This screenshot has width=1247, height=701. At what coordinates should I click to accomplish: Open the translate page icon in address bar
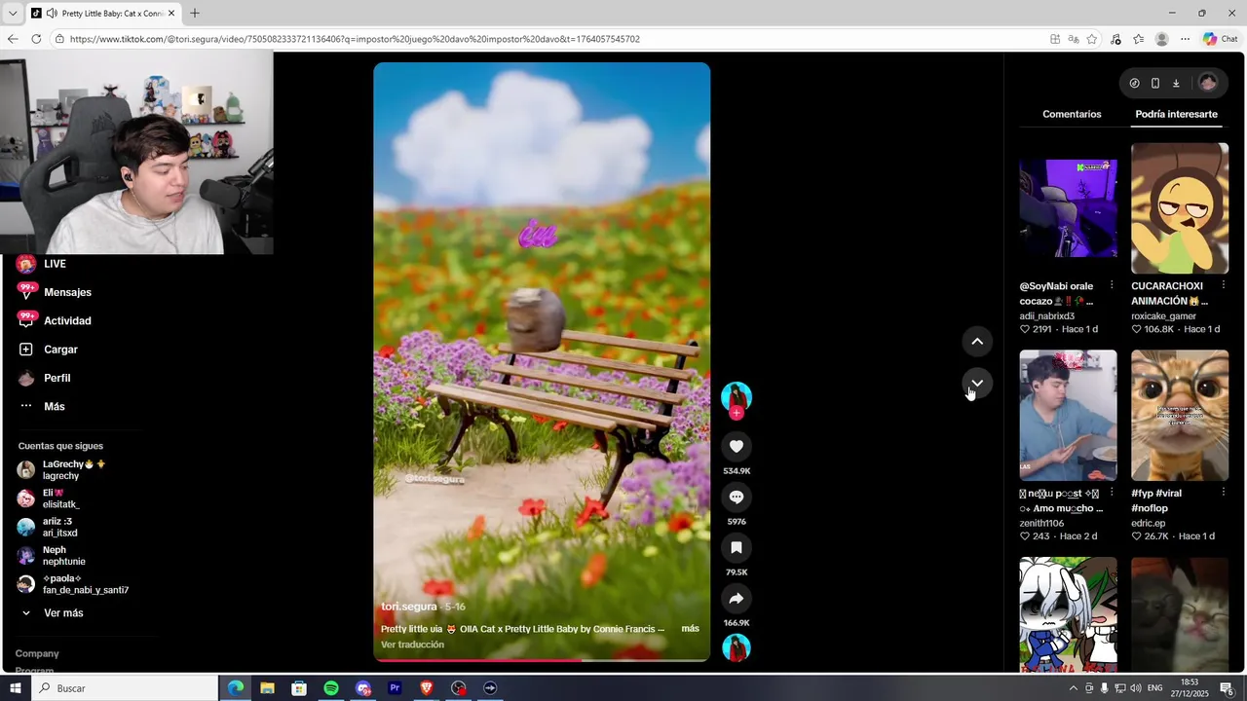[x=1073, y=39]
